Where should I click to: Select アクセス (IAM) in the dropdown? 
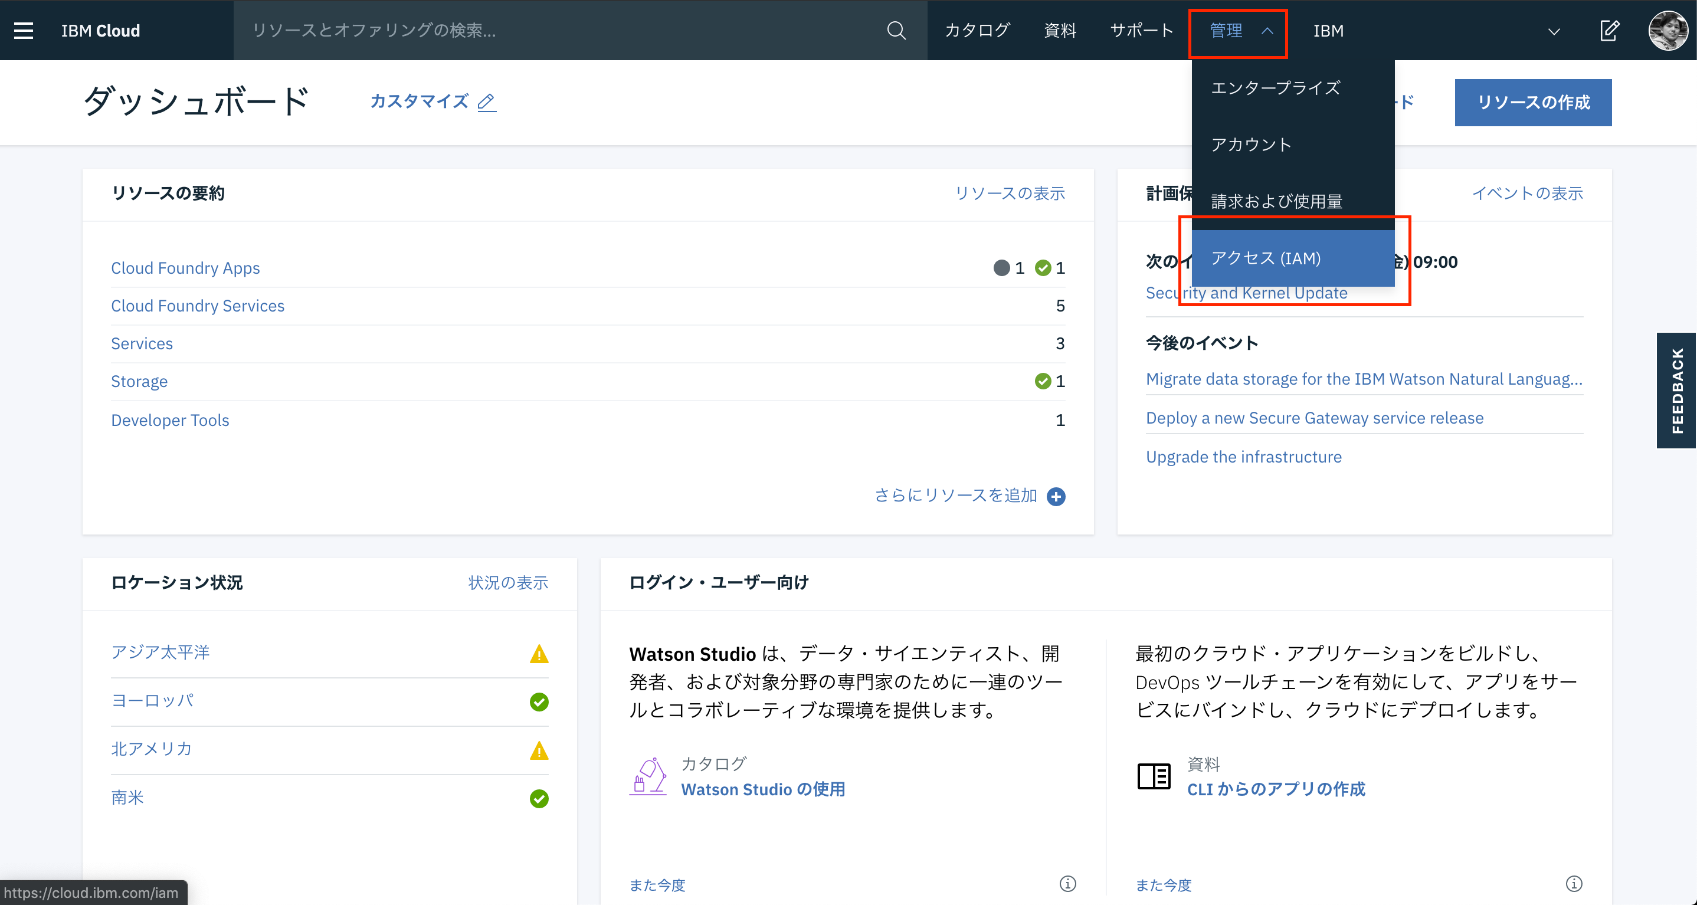point(1292,258)
